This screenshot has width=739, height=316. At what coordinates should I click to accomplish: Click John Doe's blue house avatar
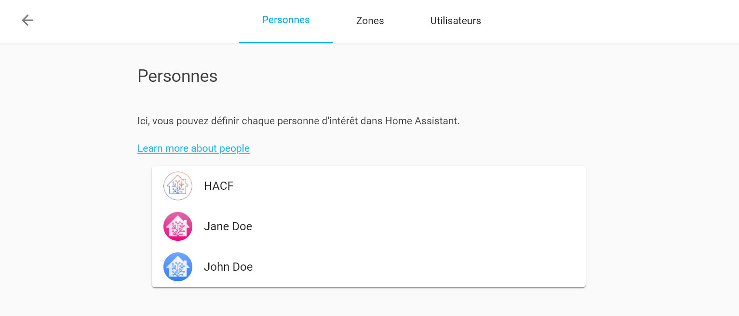coord(178,267)
